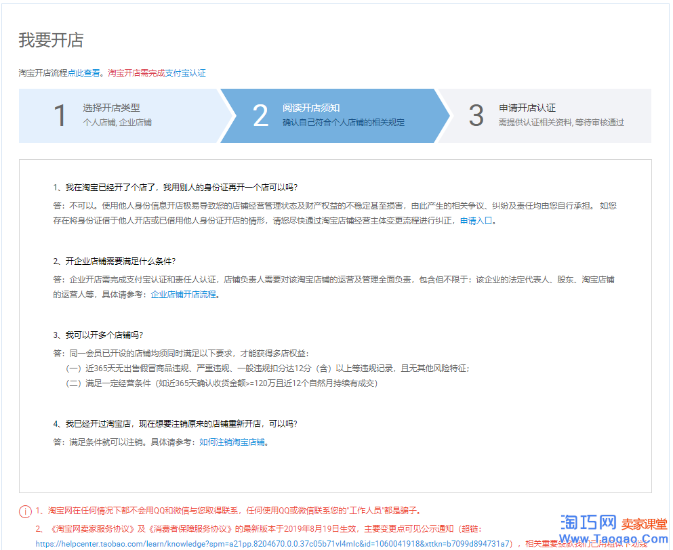This screenshot has height=550, width=673.
Task: Open the 支付宝认证 link
Action: 185,72
